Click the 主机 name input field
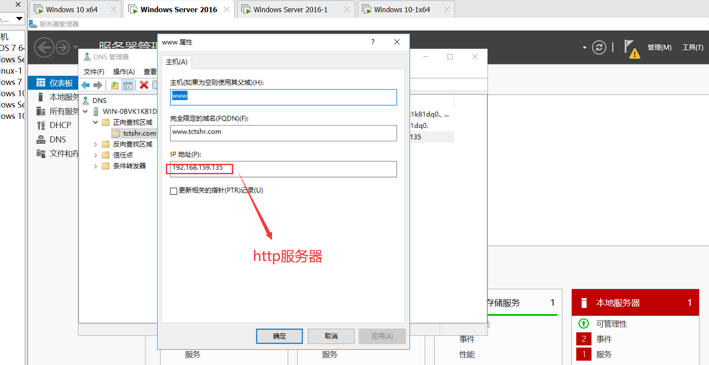The height and width of the screenshot is (365, 709). pyautogui.click(x=283, y=97)
